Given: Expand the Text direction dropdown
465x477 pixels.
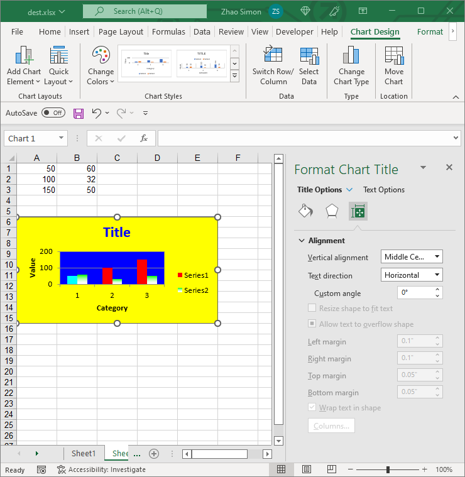Looking at the screenshot, I should (x=412, y=275).
